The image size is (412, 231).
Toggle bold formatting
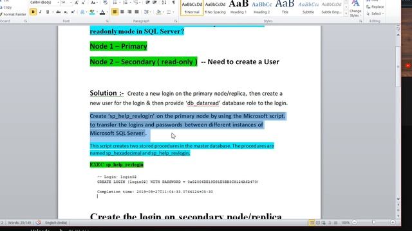[33, 12]
